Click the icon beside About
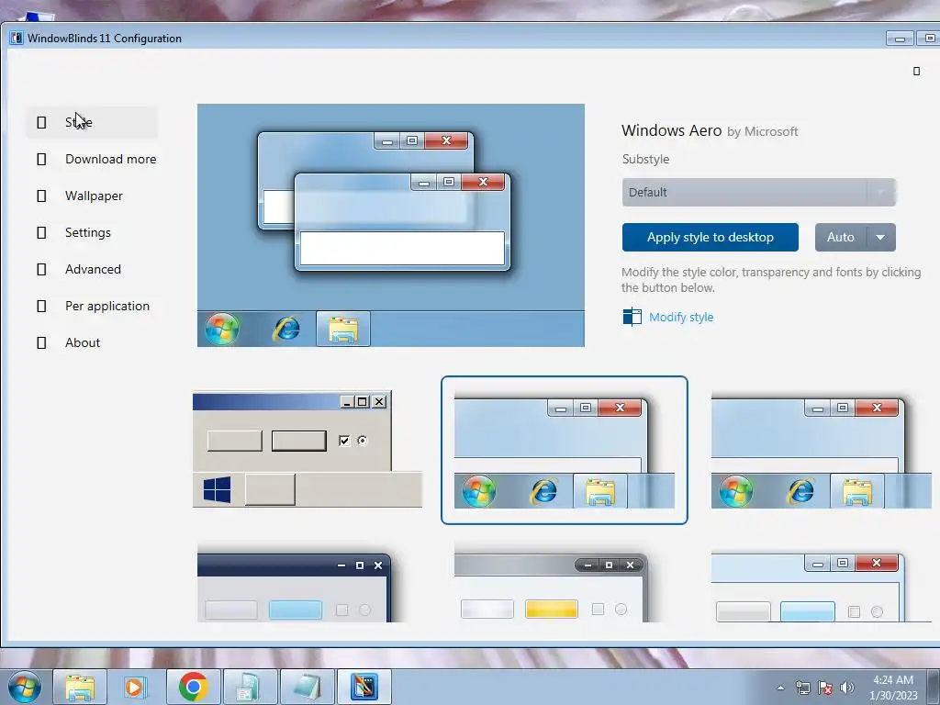940x705 pixels. pyautogui.click(x=41, y=343)
